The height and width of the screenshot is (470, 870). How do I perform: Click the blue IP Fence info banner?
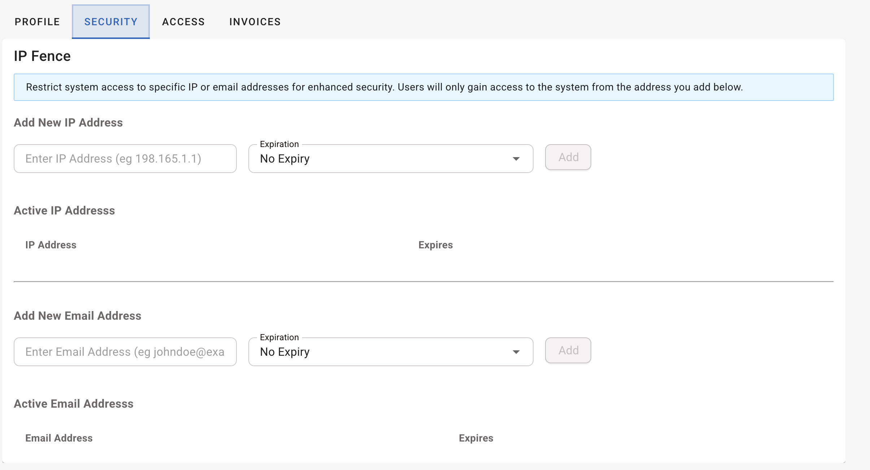[x=423, y=87]
